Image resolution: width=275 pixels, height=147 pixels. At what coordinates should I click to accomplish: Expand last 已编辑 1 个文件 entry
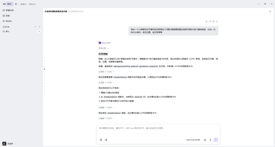[x=106, y=118]
